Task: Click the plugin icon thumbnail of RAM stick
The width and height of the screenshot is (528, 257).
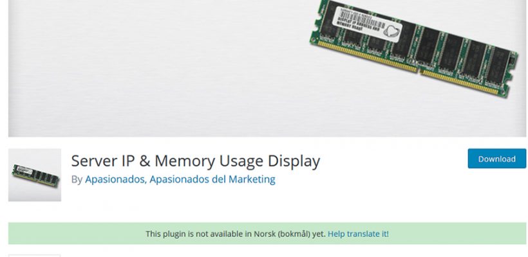Action: pos(35,175)
